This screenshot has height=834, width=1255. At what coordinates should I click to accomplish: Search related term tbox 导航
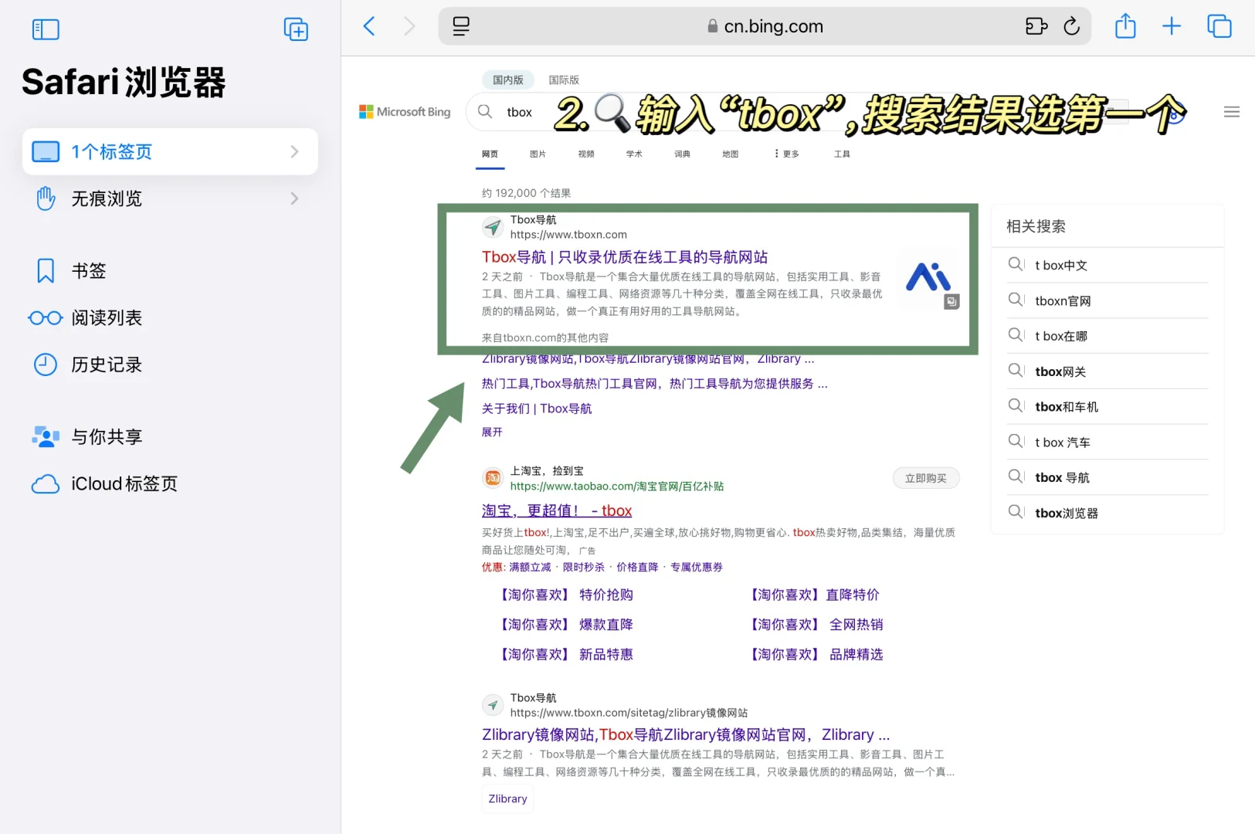coord(1108,477)
